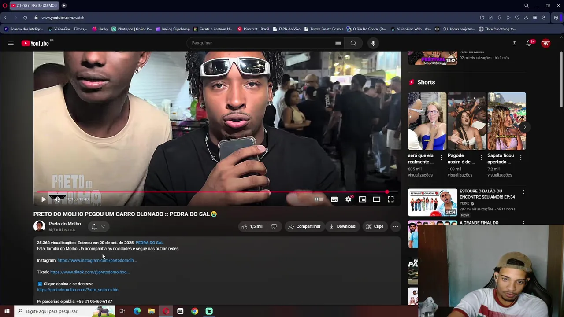The height and width of the screenshot is (317, 564).
Task: Open options for 'Pagode assim' Short
Action: tap(481, 158)
